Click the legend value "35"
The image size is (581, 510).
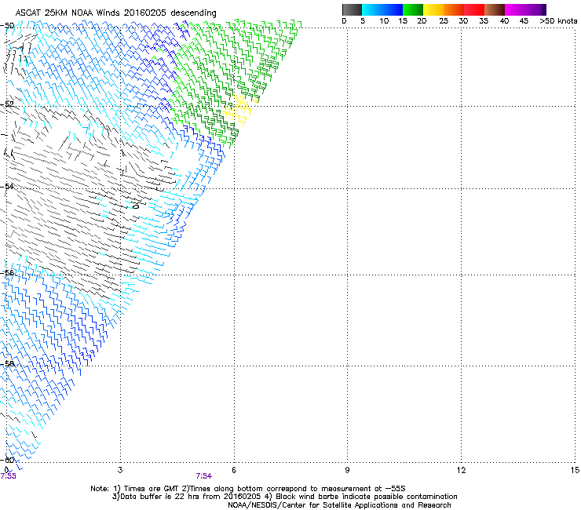484,21
